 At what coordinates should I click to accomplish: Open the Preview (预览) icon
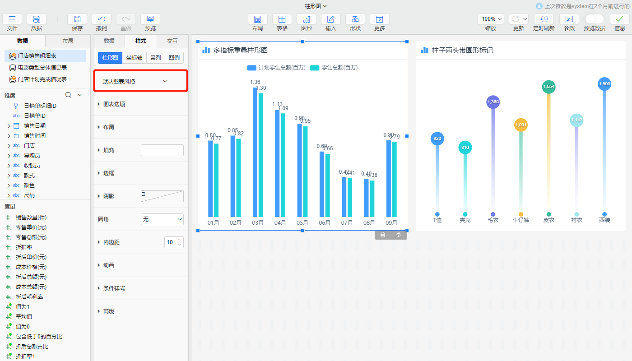pyautogui.click(x=150, y=19)
